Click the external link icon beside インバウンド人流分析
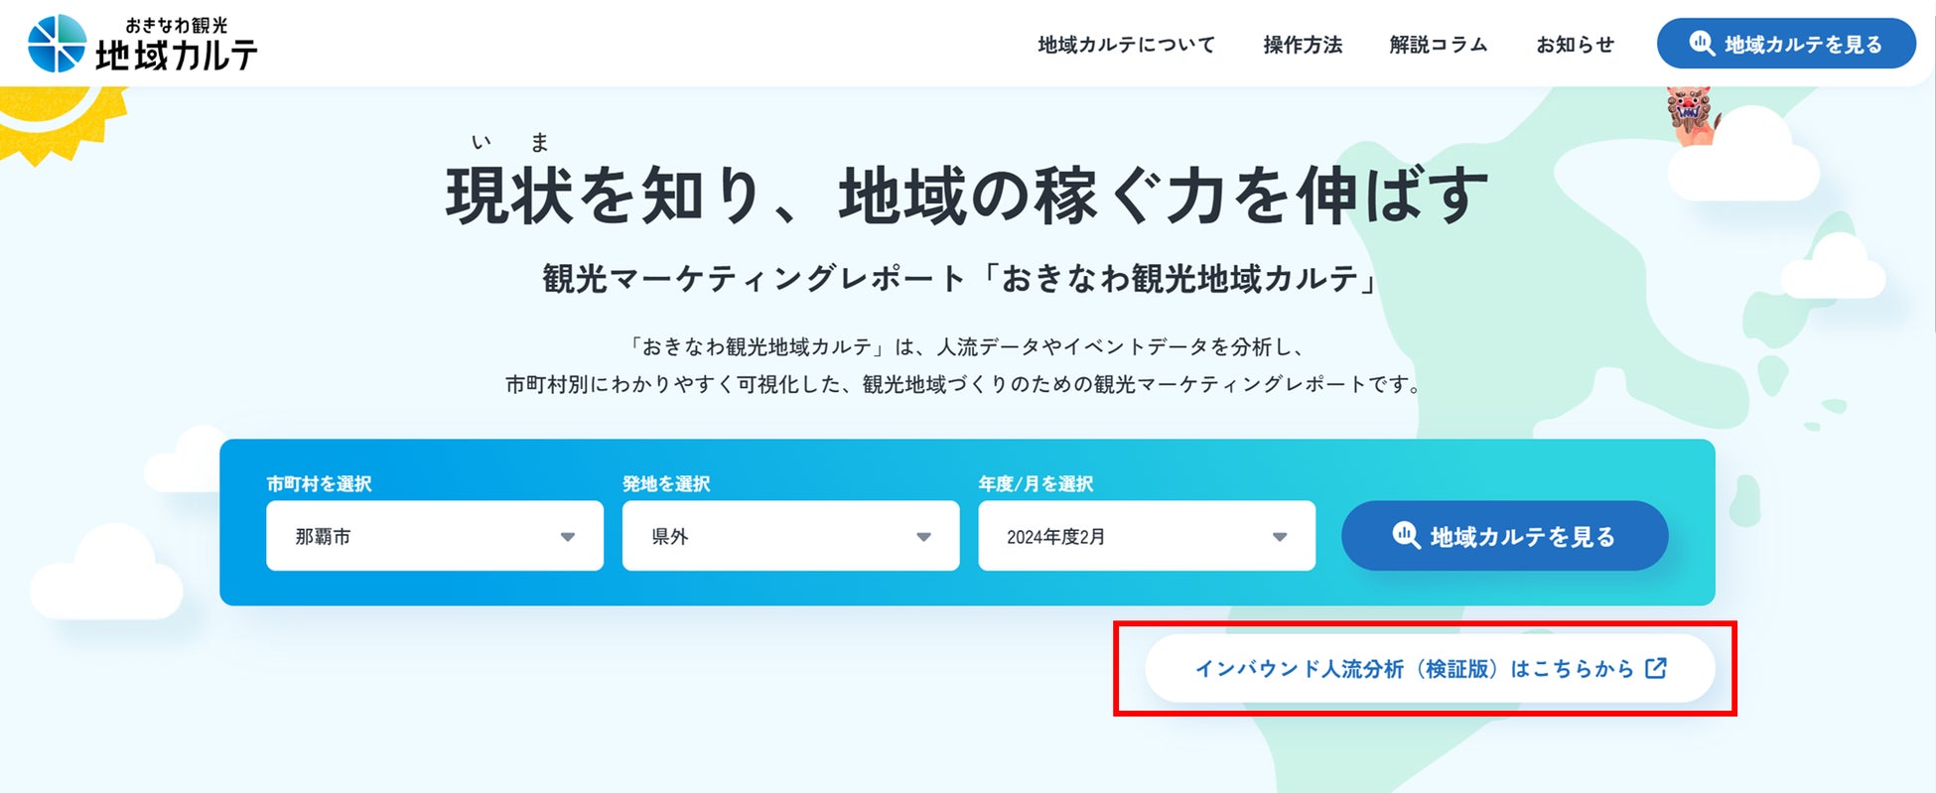Image resolution: width=1936 pixels, height=793 pixels. tap(1656, 668)
